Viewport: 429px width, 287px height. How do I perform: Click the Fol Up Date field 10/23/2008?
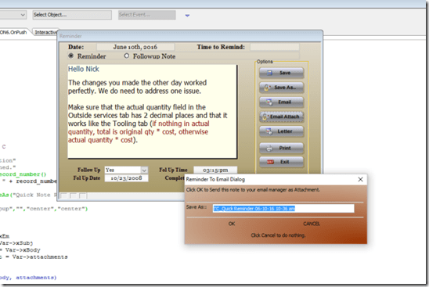[126, 178]
